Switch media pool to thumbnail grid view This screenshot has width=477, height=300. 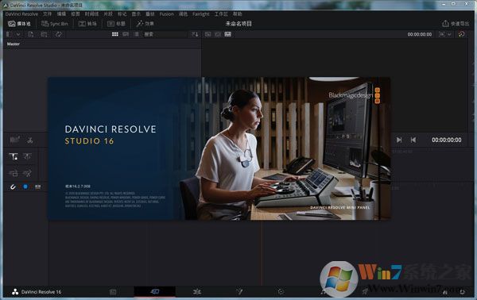pyautogui.click(x=115, y=34)
